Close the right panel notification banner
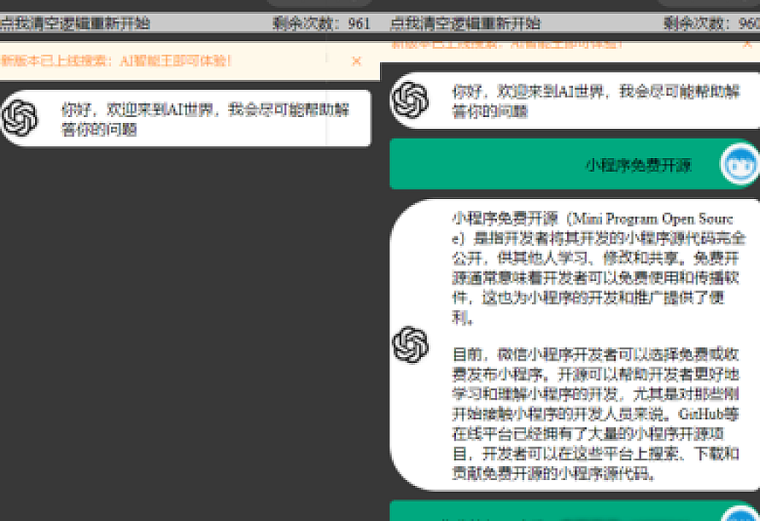The width and height of the screenshot is (760, 521). tap(746, 42)
